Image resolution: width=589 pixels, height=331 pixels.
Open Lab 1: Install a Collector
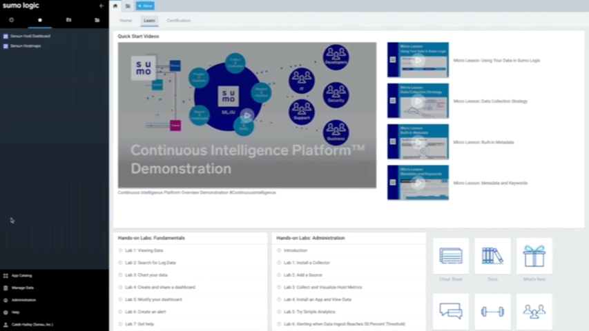coord(307,263)
